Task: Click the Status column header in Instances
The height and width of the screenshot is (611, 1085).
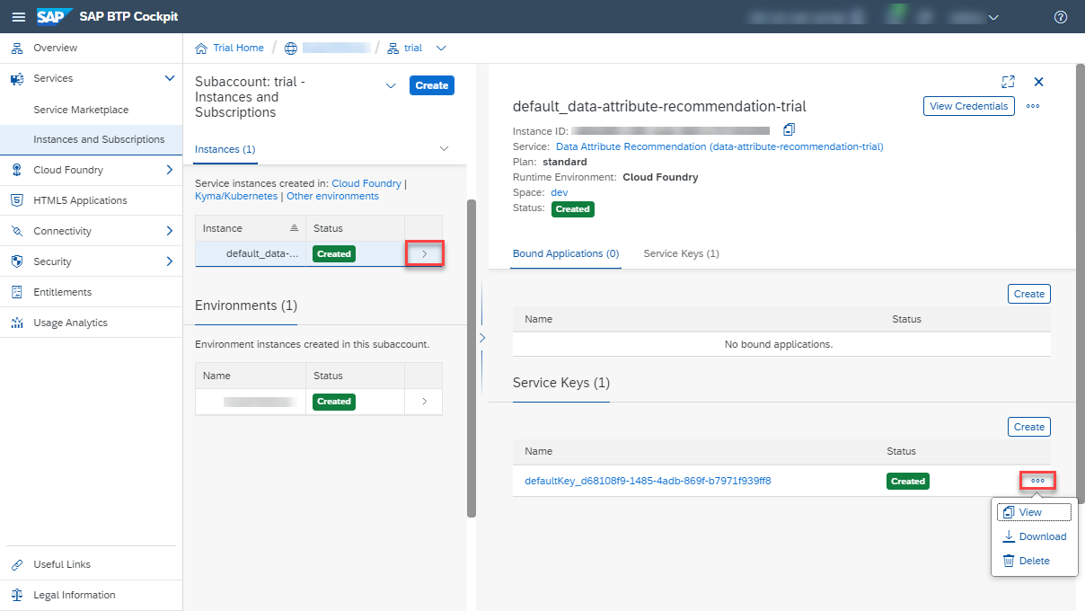Action: pos(356,228)
